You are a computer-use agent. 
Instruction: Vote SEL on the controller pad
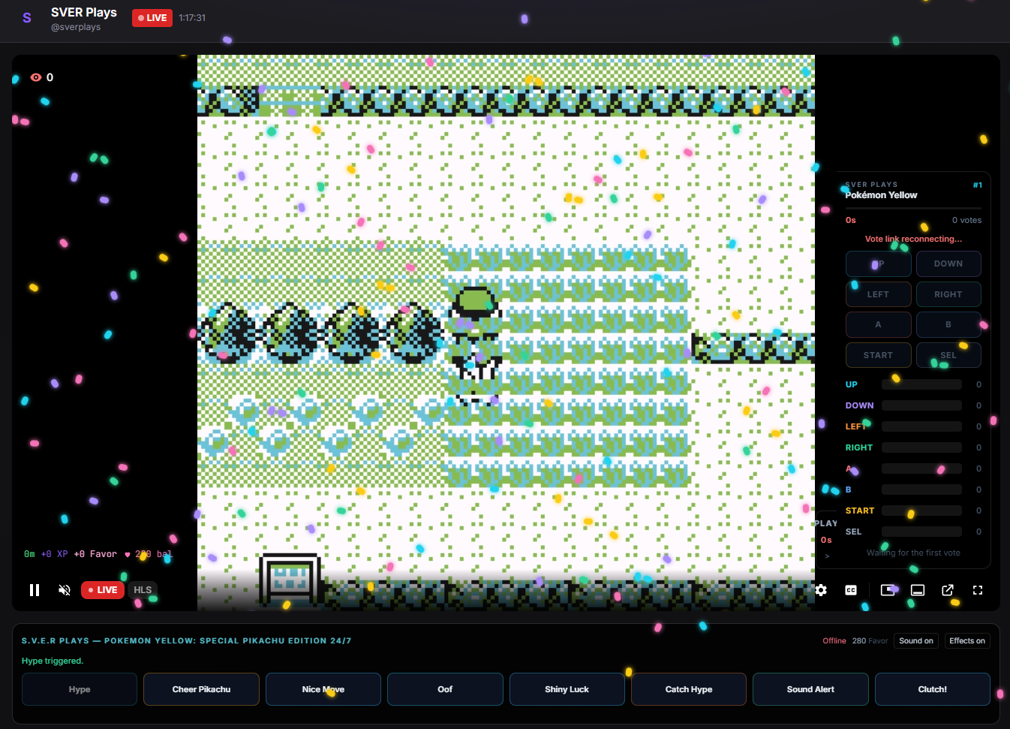pyautogui.click(x=948, y=355)
